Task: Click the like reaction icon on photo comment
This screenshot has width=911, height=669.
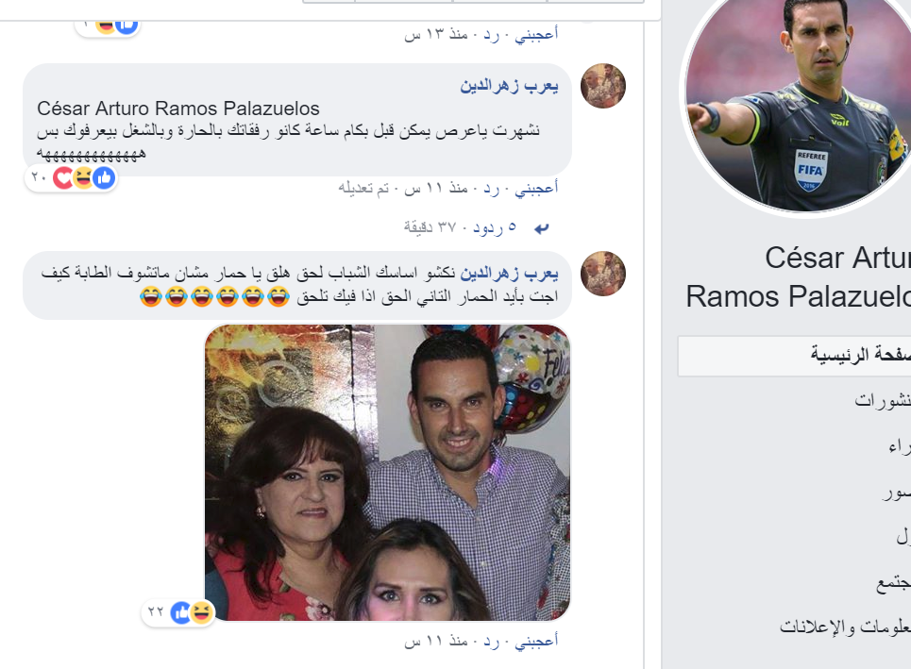Action: 180,612
